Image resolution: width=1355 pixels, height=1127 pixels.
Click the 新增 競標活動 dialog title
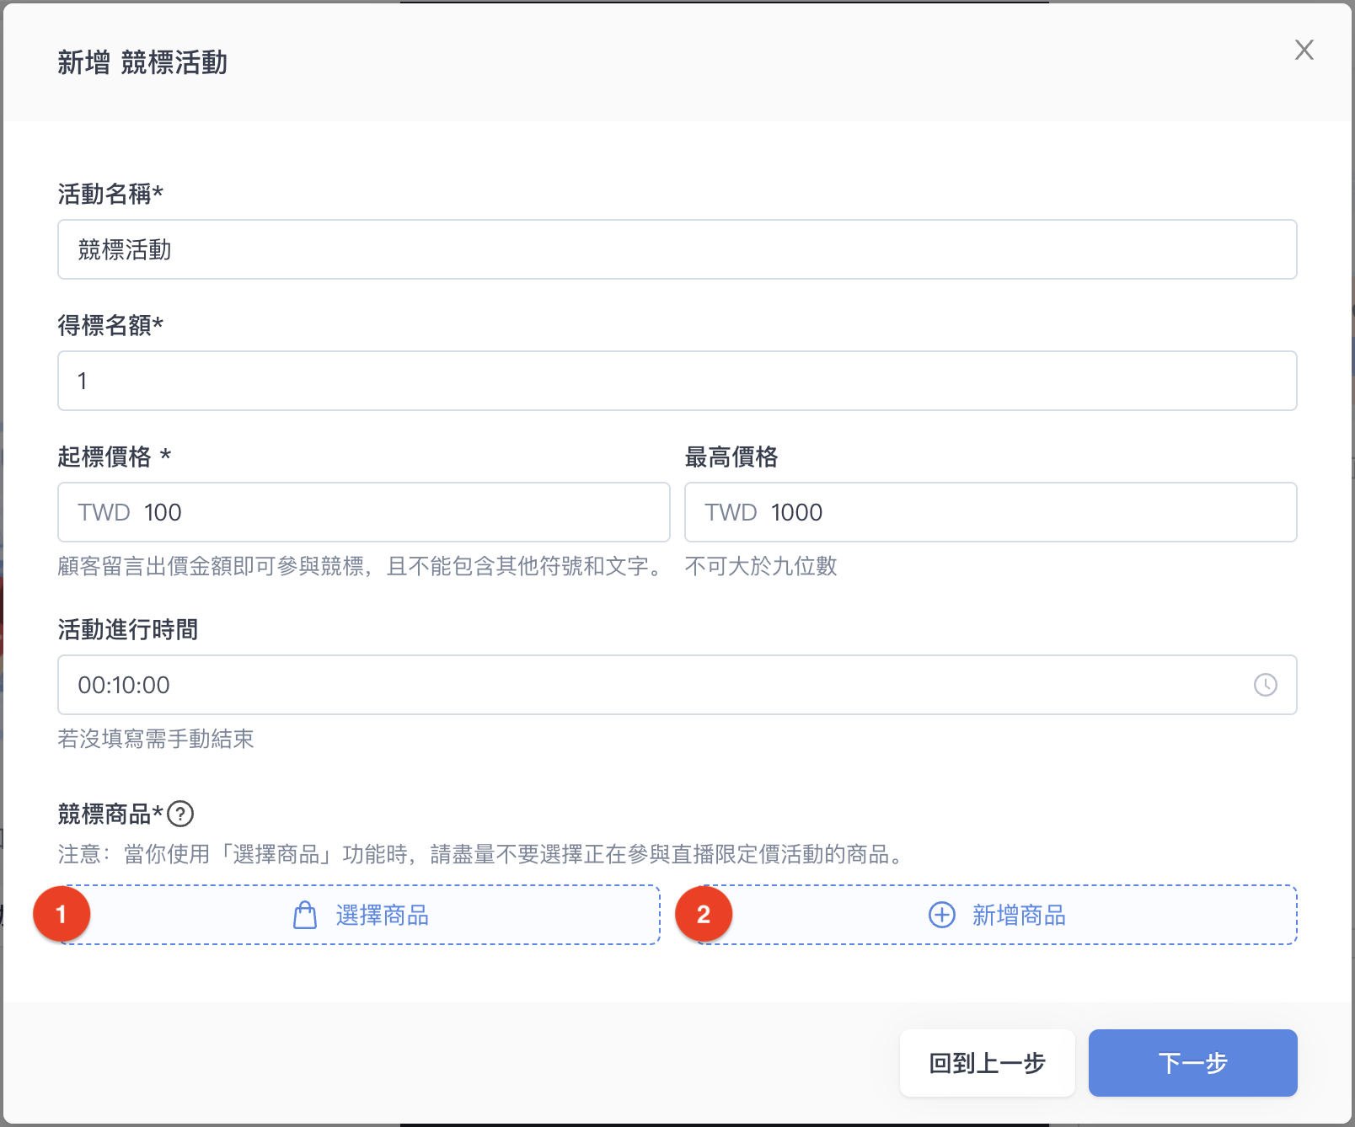tap(142, 62)
